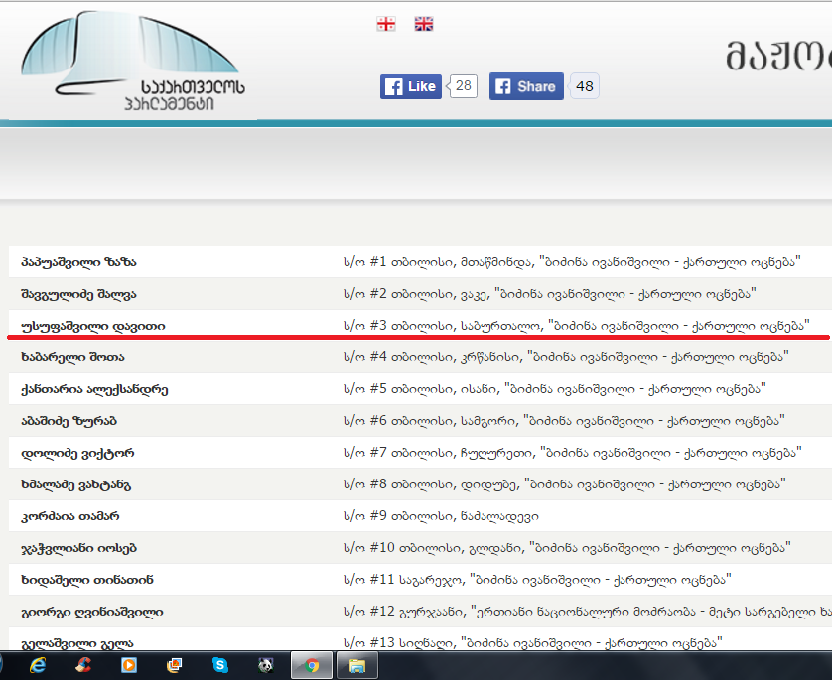The width and height of the screenshot is (832, 687).
Task: Launch CCleaner from the taskbar
Action: (x=82, y=665)
